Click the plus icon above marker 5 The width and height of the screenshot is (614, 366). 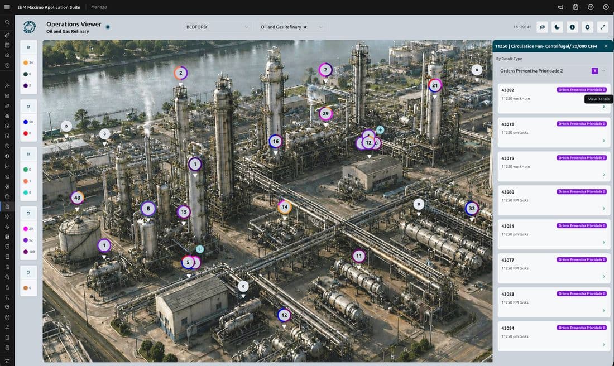pos(200,249)
